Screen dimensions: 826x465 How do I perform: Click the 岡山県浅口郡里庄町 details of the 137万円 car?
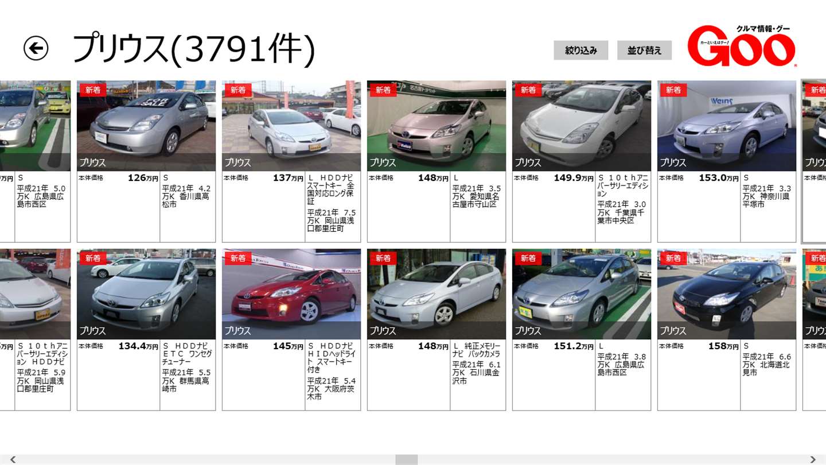(x=332, y=220)
